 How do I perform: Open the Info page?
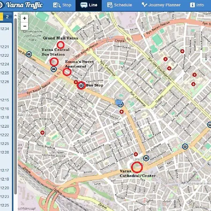pyautogui.click(x=197, y=5)
